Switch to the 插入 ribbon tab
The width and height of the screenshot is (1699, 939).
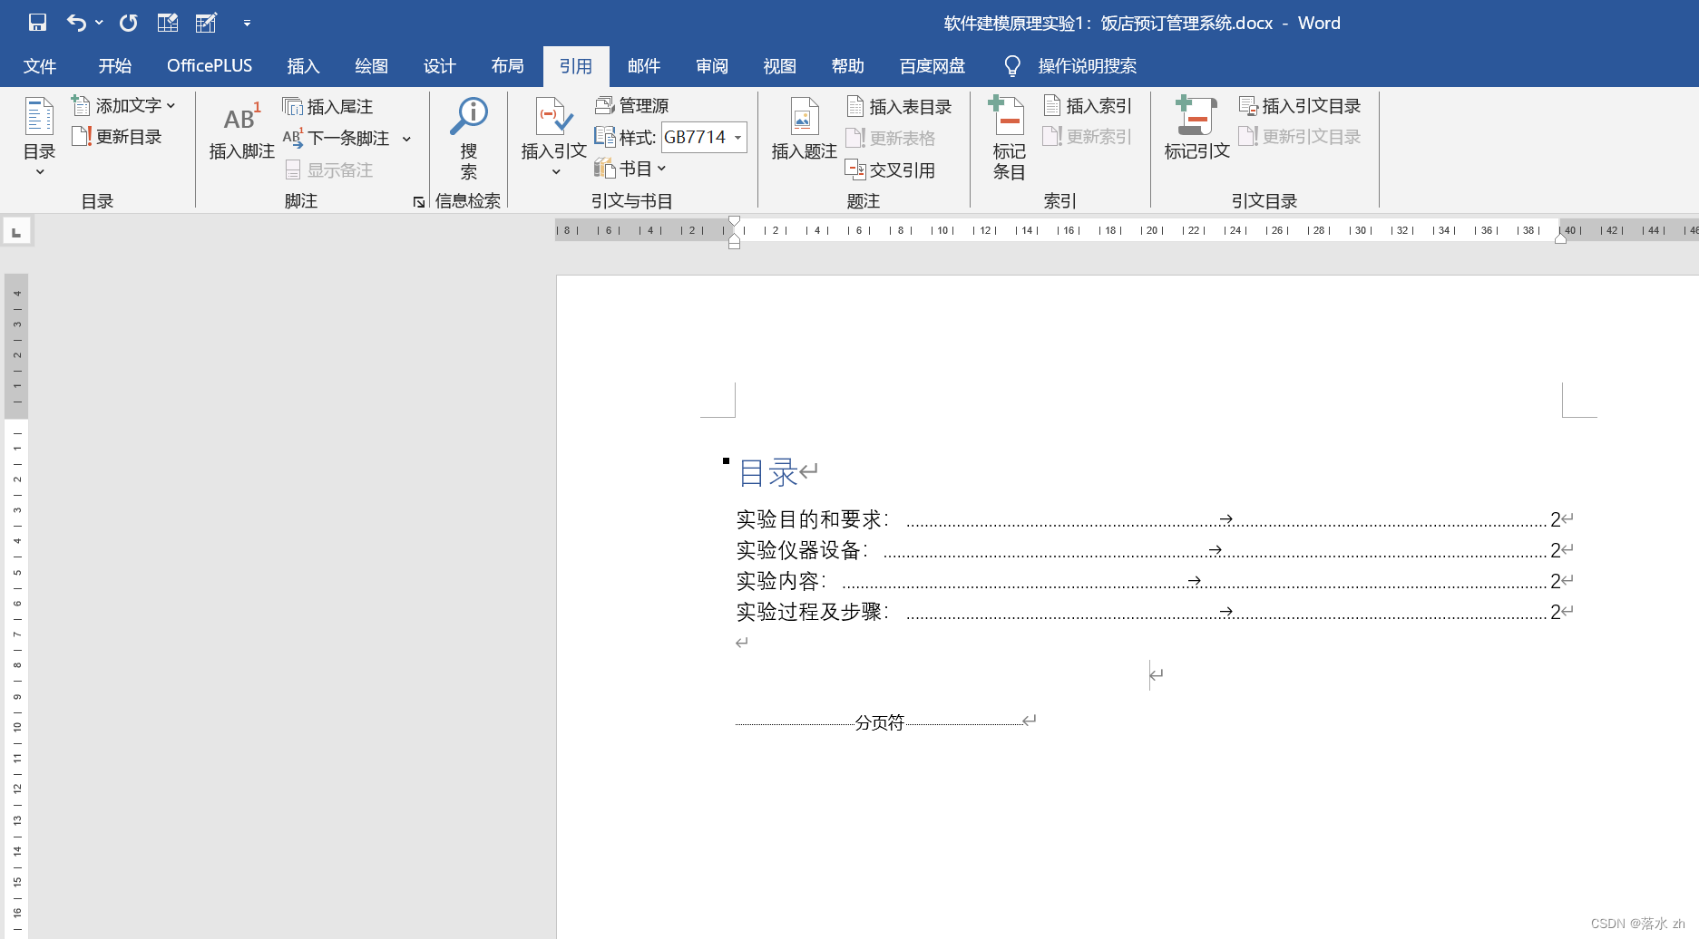(x=304, y=66)
